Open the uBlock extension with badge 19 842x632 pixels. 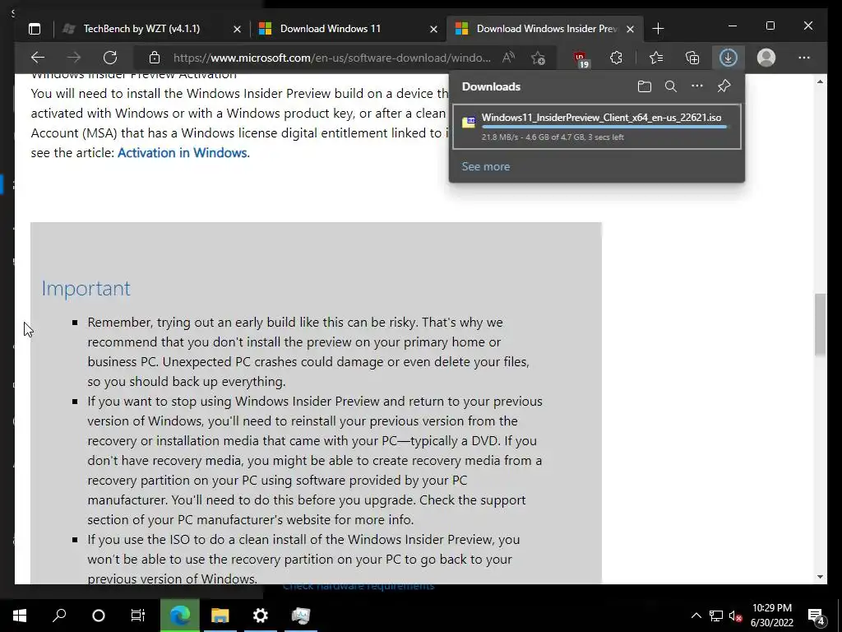point(581,58)
